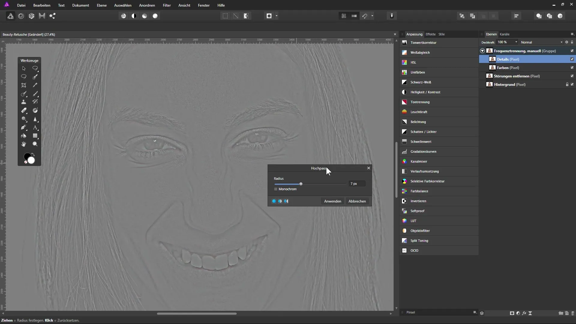Viewport: 576px width, 324px height.
Task: Select the Sharpen cone tool
Action: point(35,119)
